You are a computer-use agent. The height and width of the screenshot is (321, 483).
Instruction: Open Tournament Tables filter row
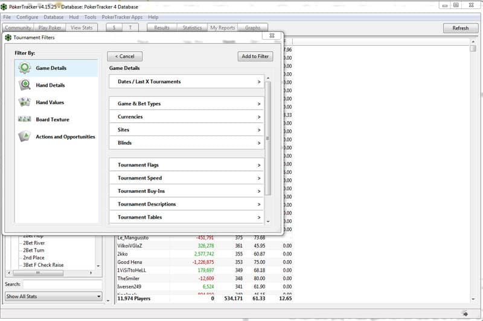click(x=187, y=217)
